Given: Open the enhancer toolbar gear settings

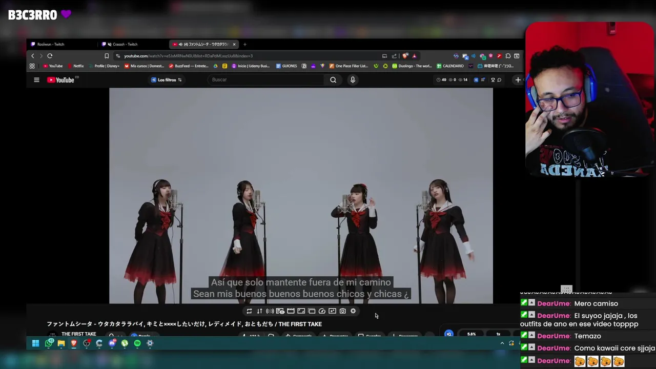Looking at the screenshot, I should [x=353, y=311].
